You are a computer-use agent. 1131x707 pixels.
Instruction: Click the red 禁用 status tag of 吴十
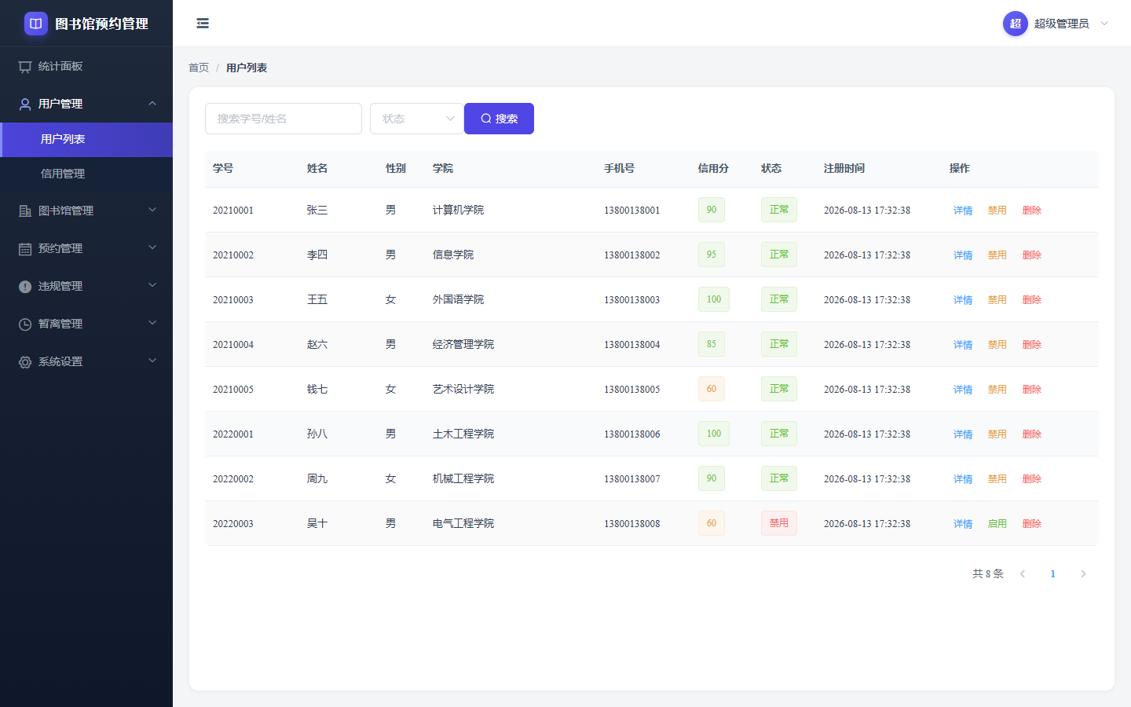(779, 523)
